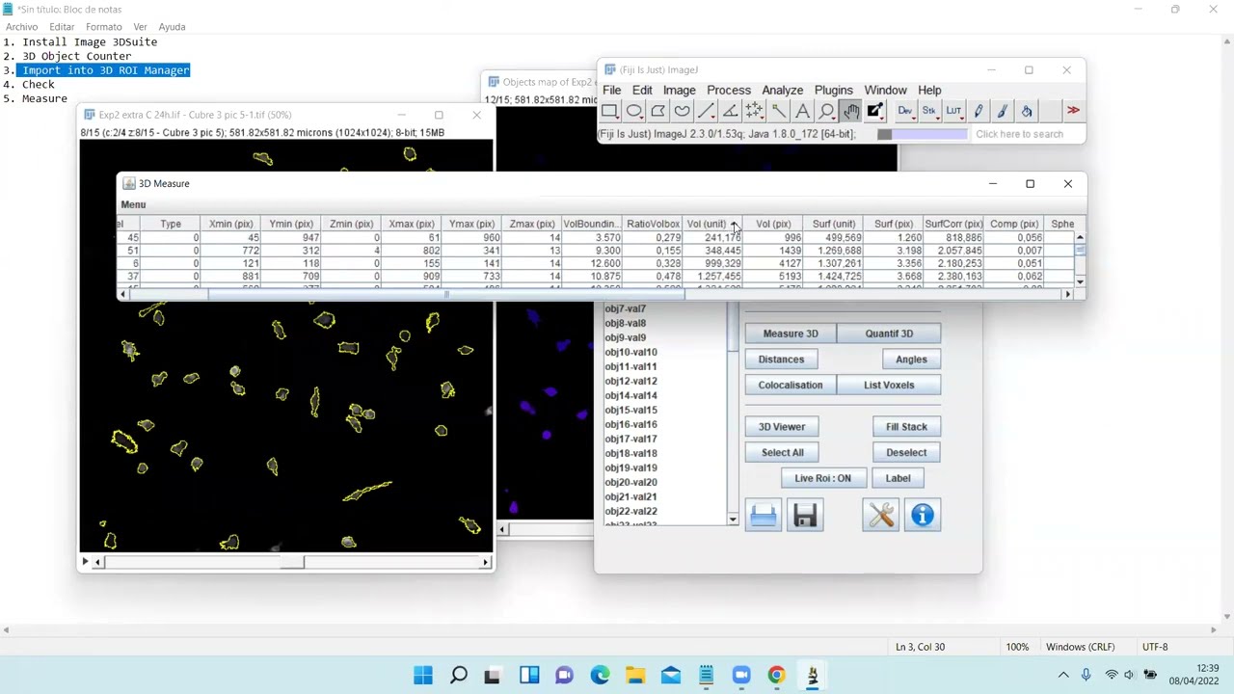This screenshot has width=1234, height=694.
Task: Select the Freehand selection tool
Action: point(683,111)
